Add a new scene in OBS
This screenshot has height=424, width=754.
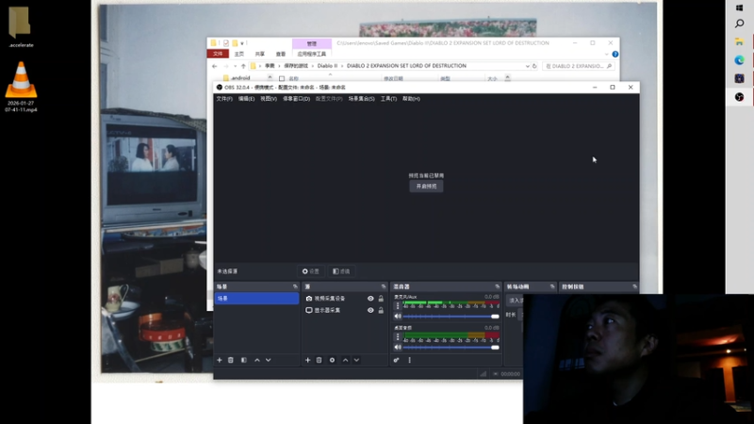220,360
